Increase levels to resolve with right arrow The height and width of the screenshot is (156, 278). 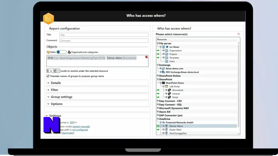[x=54, y=71]
